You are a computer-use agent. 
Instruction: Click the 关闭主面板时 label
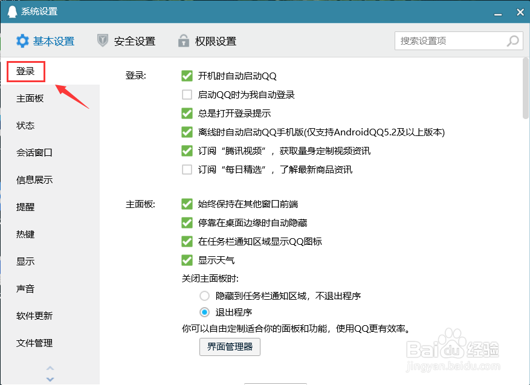click(x=210, y=279)
